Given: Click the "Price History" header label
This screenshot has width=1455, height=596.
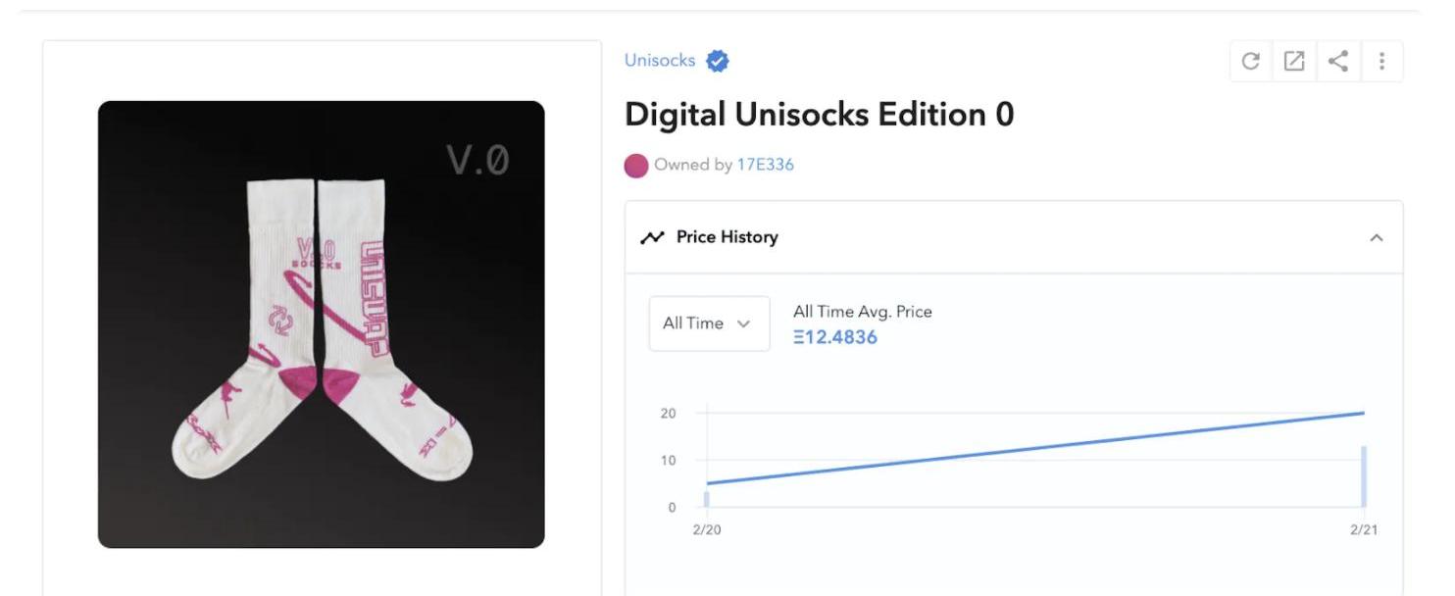Looking at the screenshot, I should (x=727, y=237).
